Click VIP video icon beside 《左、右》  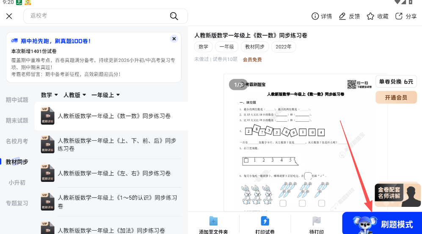[x=48, y=173]
